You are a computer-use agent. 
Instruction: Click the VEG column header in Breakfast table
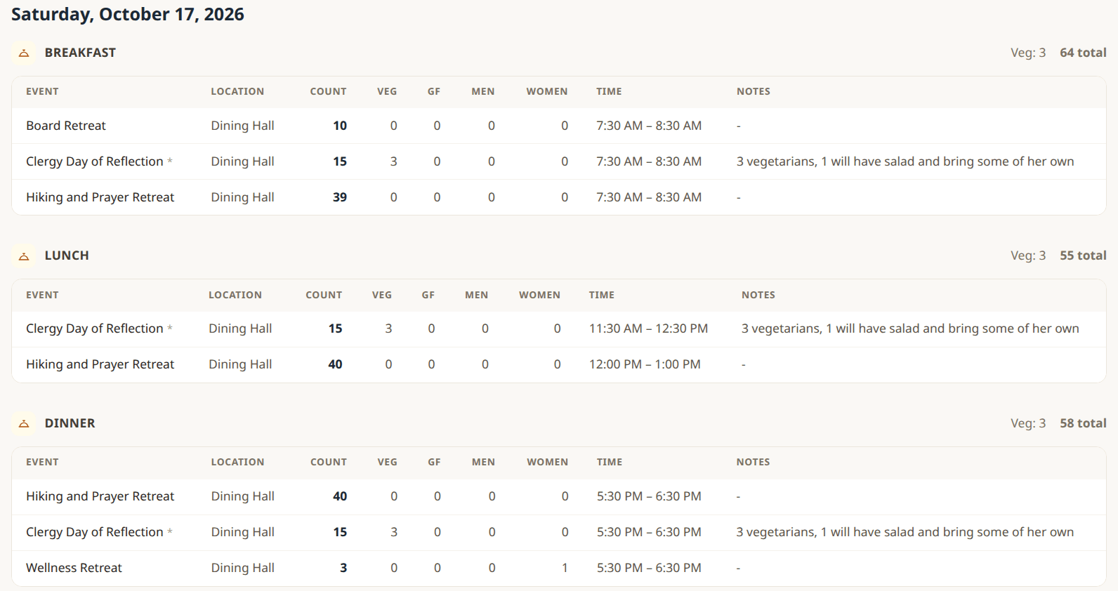point(387,91)
